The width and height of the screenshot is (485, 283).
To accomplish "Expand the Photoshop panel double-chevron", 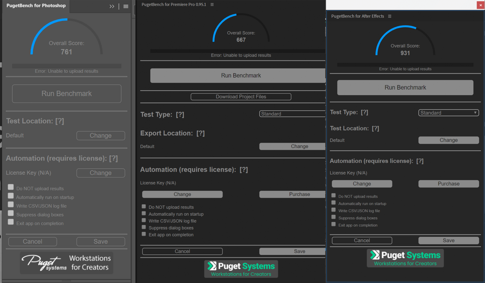I will [112, 6].
